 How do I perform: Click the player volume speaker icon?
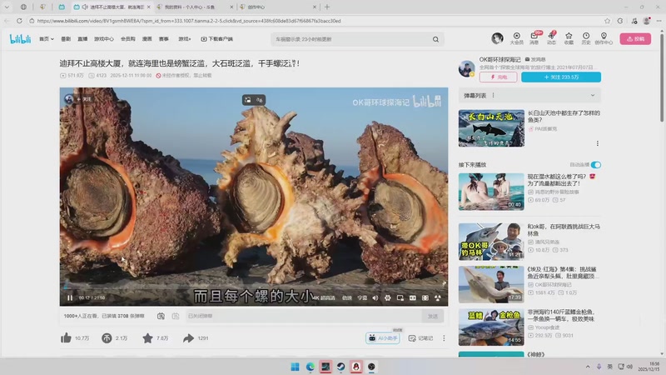(375, 298)
